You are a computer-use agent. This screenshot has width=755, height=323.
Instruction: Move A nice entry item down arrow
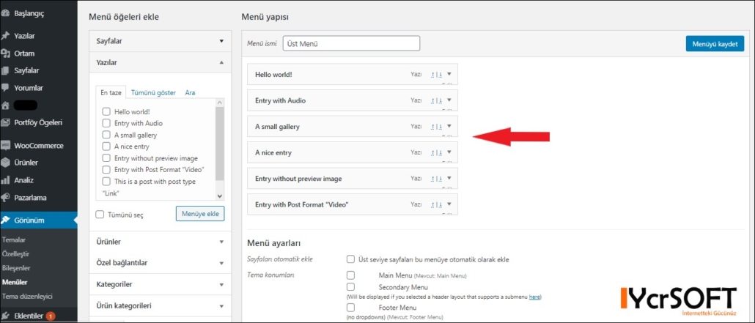point(440,152)
